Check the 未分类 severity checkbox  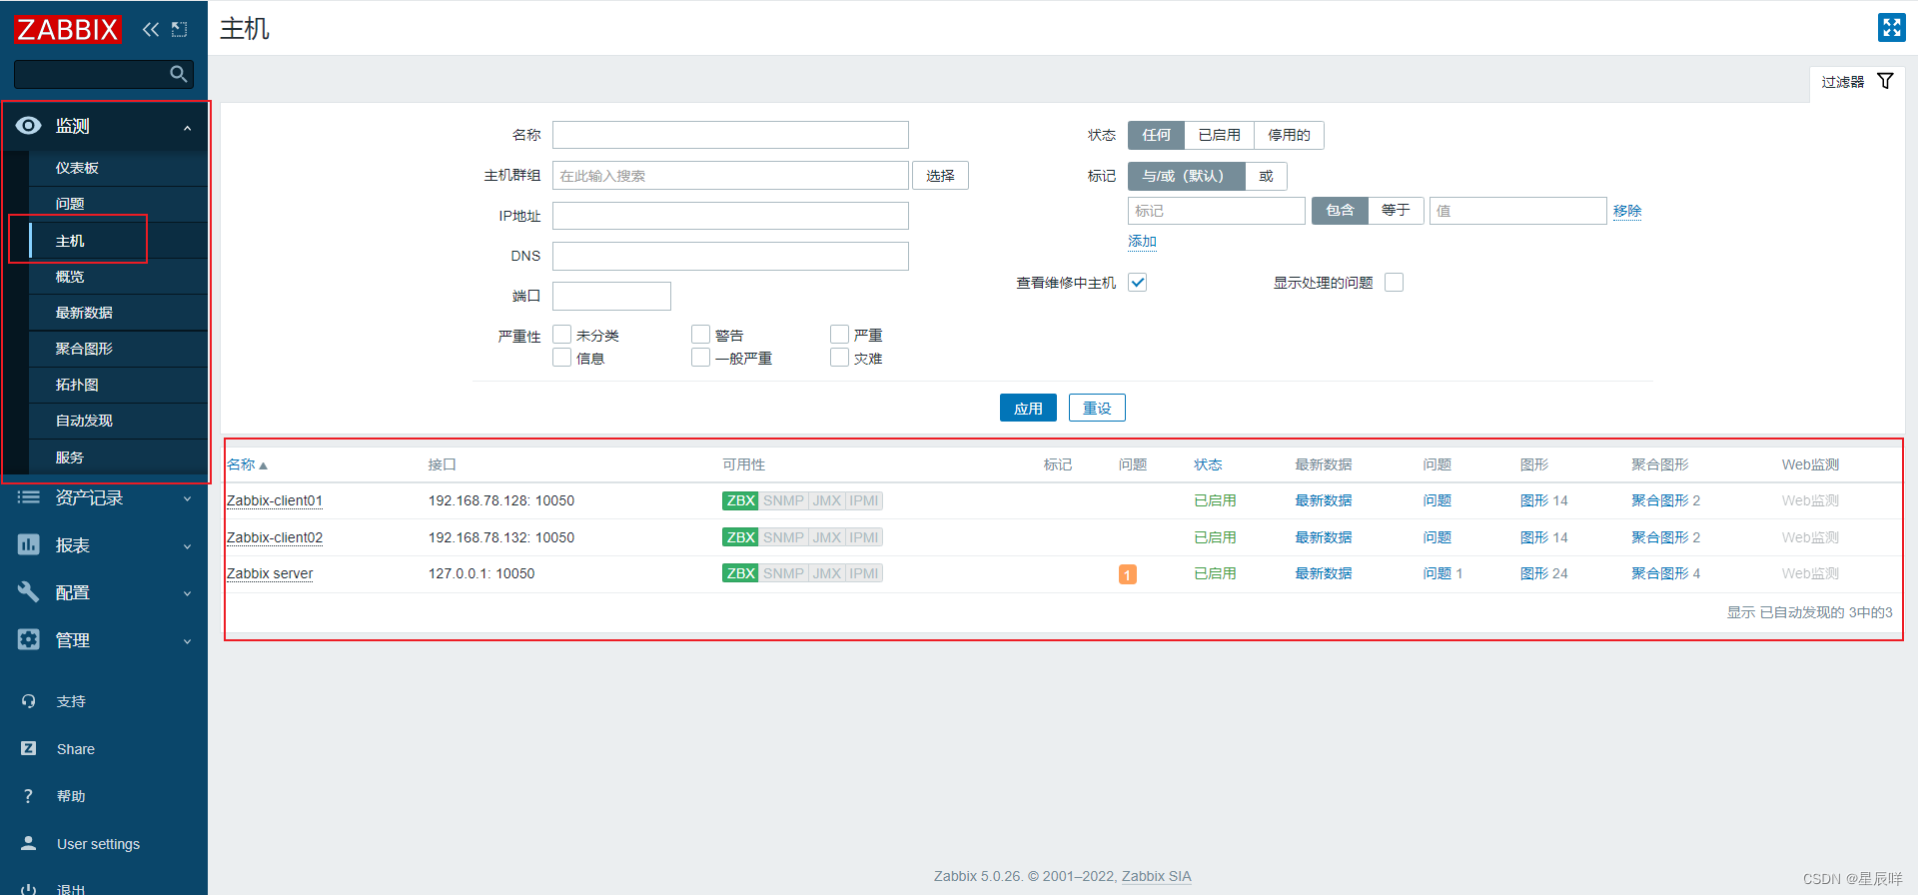click(x=561, y=335)
